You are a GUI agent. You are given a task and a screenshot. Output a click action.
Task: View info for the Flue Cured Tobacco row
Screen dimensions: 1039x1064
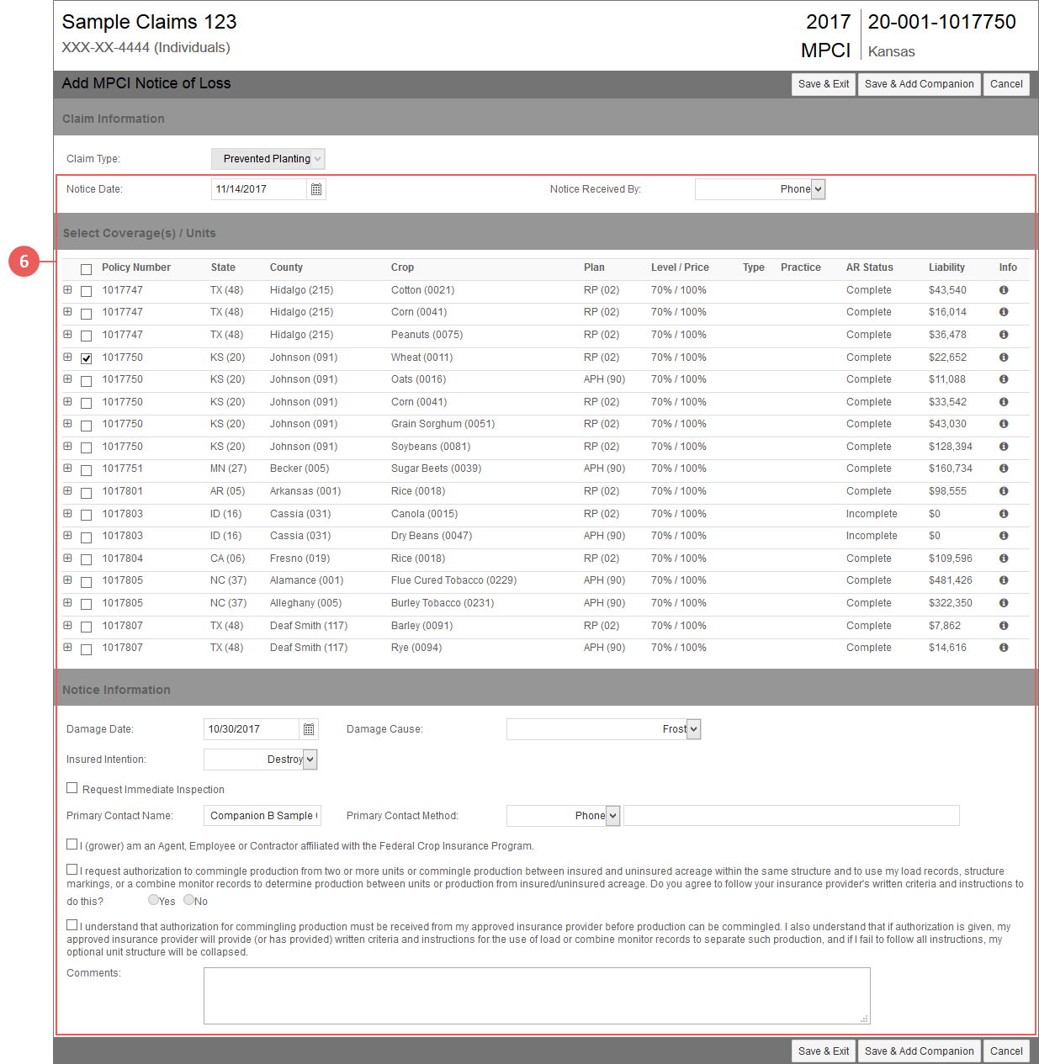click(1004, 580)
